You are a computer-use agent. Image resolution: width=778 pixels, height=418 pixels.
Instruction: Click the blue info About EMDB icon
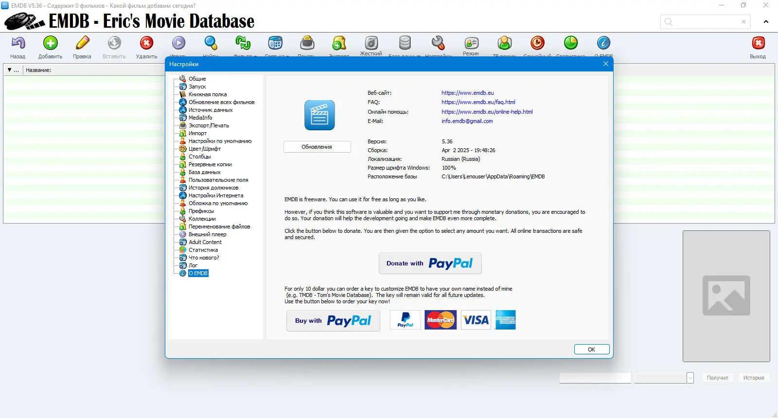click(603, 43)
